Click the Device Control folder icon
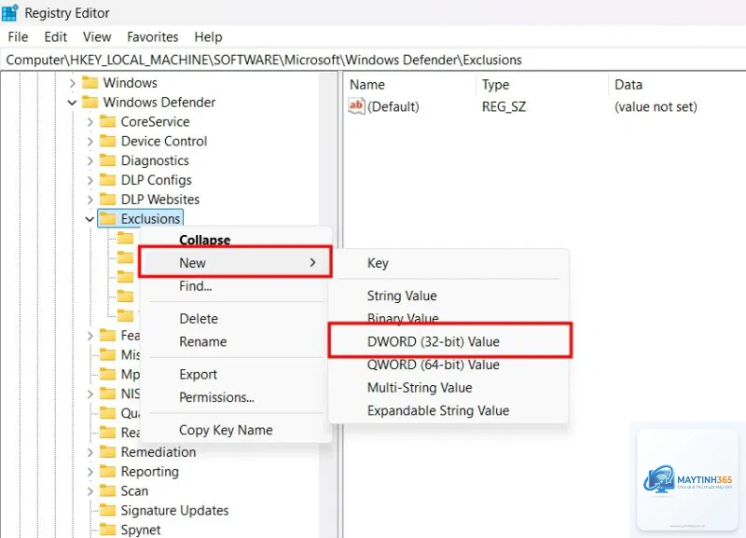The width and height of the screenshot is (746, 538). (x=107, y=141)
